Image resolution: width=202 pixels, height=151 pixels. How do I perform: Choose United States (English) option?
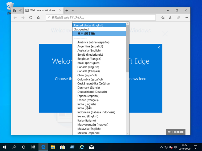pyautogui.click(x=99, y=25)
